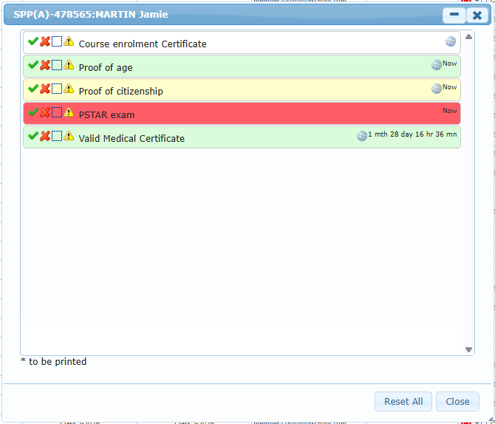This screenshot has width=495, height=424.
Task: Click dotted square for Proof of age
Action: [x=57, y=65]
